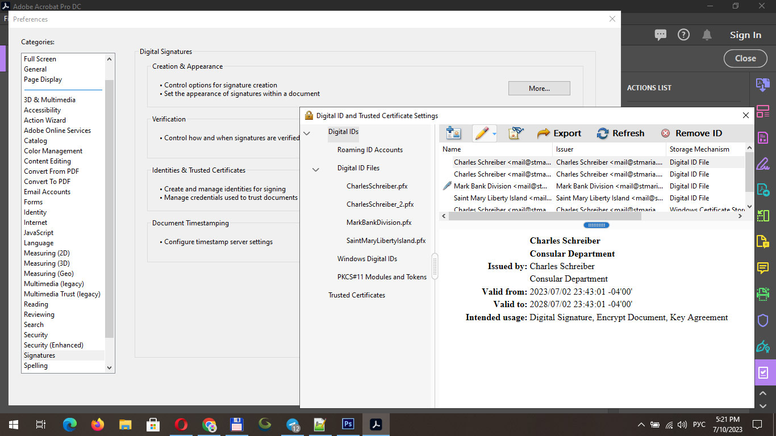
Task: Open the Help question mark icon
Action: pyautogui.click(x=683, y=35)
